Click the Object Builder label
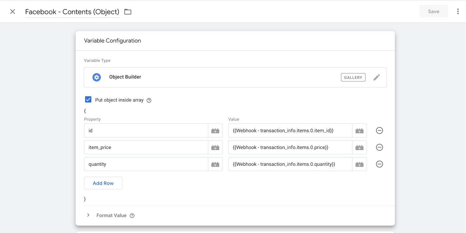Image resolution: width=466 pixels, height=233 pixels. pos(125,77)
